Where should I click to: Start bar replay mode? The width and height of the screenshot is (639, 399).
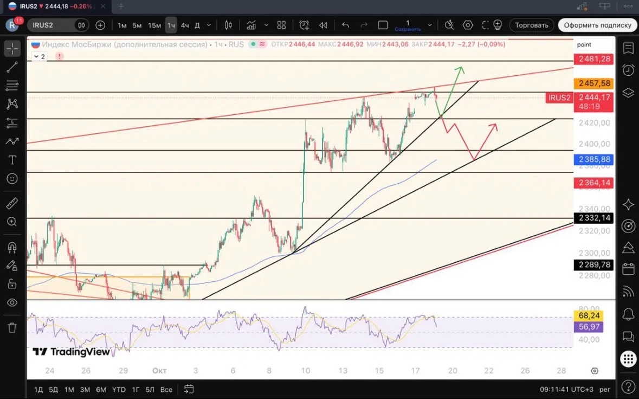[x=323, y=25]
